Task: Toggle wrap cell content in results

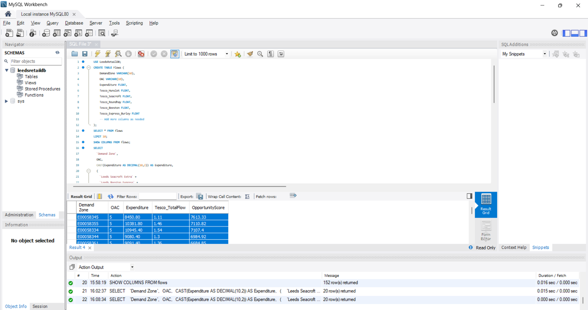Action: pos(247,197)
